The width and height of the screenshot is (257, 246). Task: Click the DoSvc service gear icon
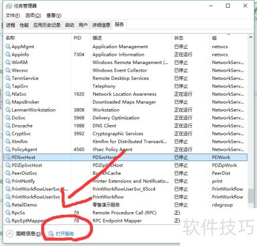click(x=8, y=118)
